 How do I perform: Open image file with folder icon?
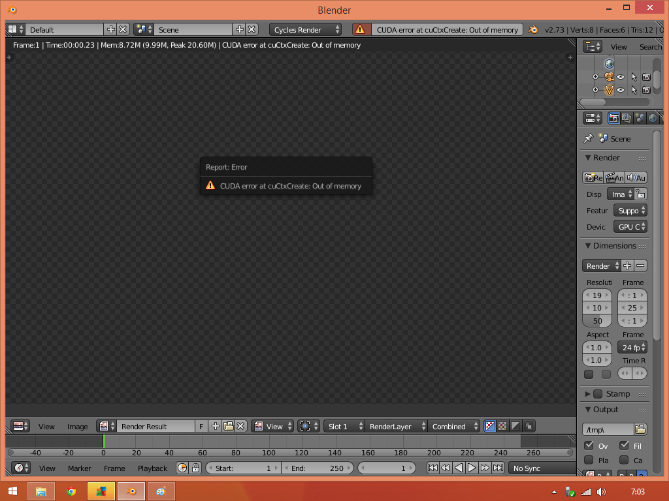[x=228, y=427]
